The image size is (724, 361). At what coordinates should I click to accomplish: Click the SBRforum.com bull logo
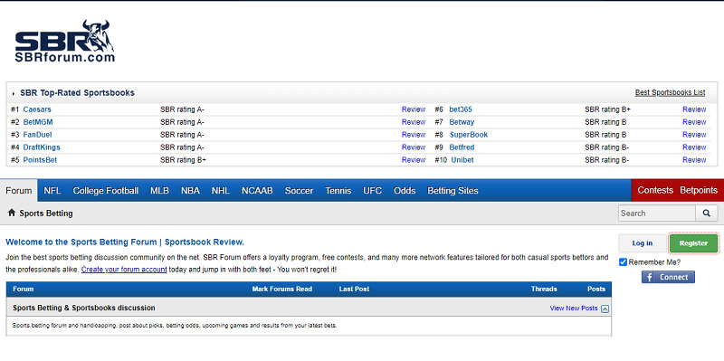coord(64,42)
